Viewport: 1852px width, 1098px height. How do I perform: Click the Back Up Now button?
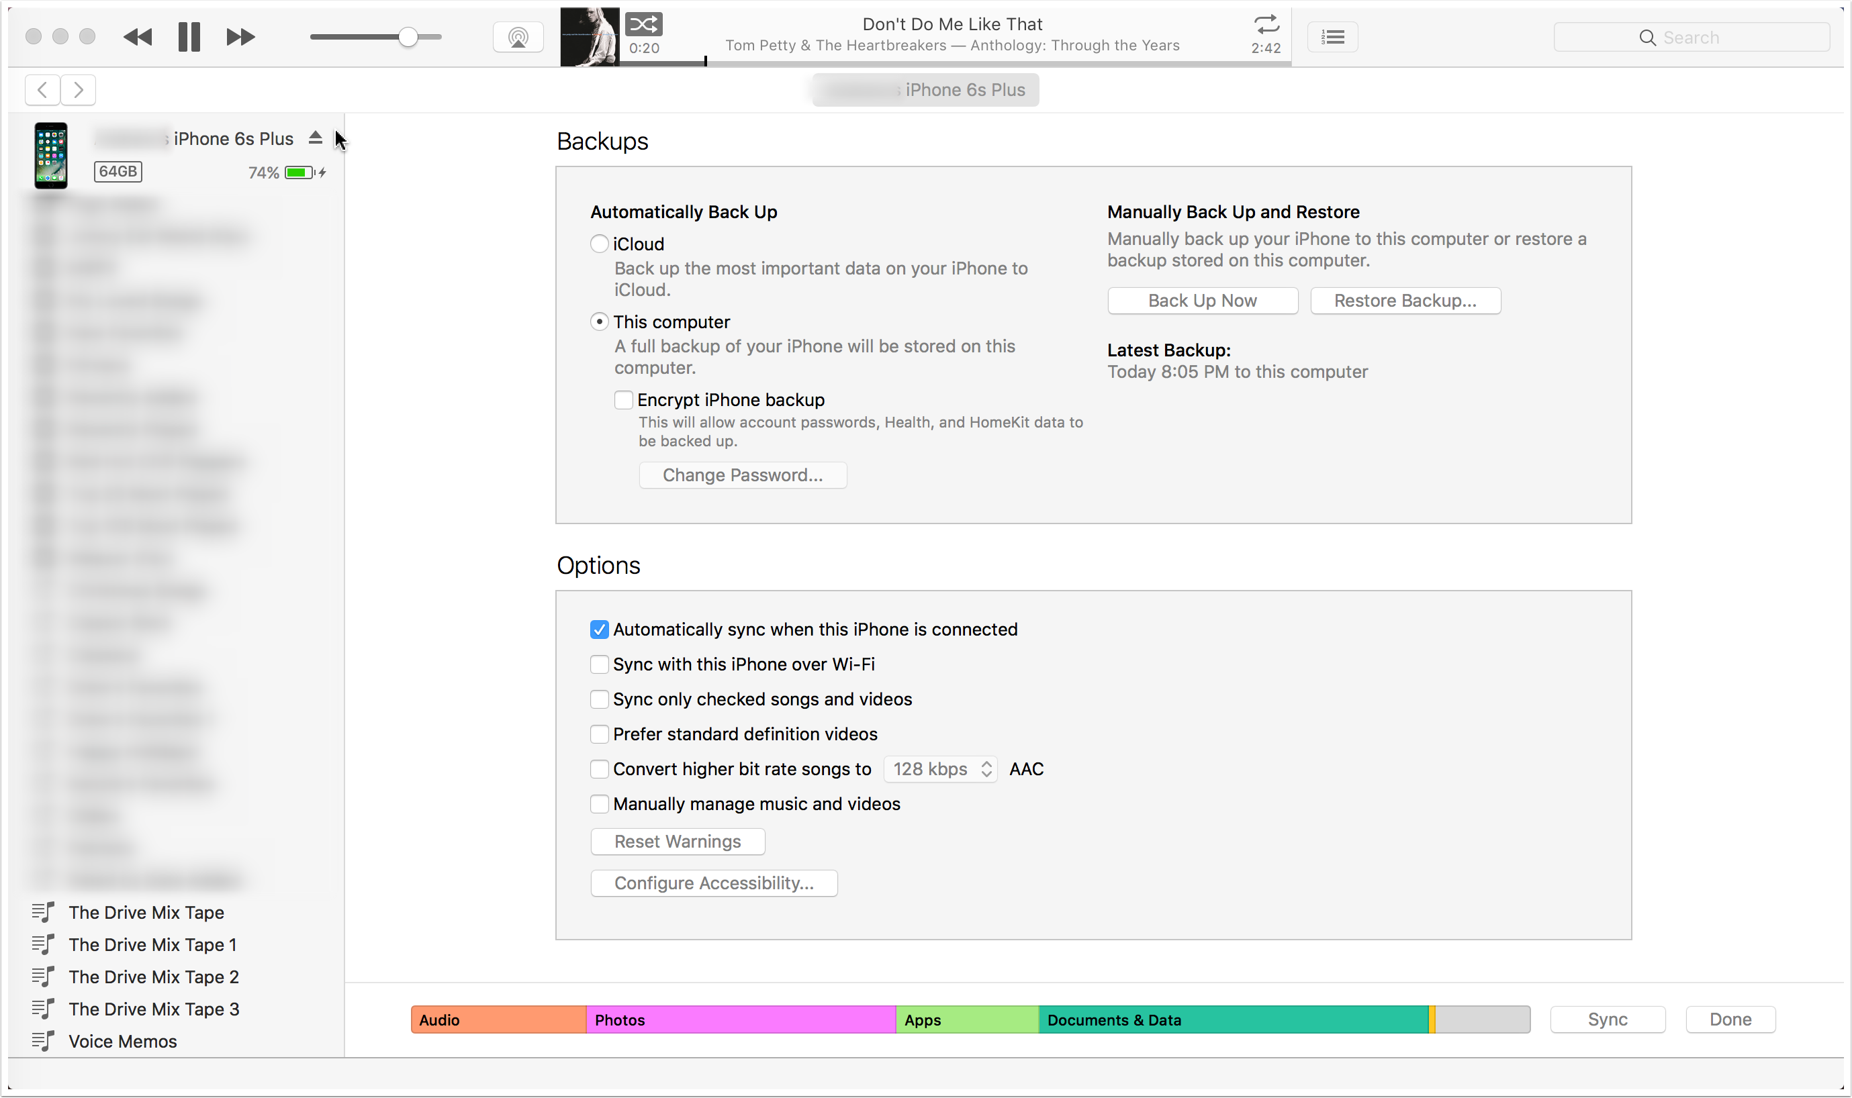pos(1202,301)
